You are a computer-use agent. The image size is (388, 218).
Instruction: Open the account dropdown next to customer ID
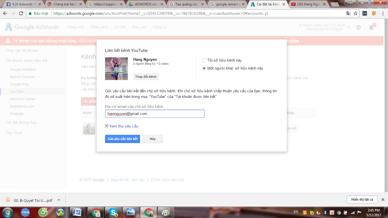click(x=349, y=27)
